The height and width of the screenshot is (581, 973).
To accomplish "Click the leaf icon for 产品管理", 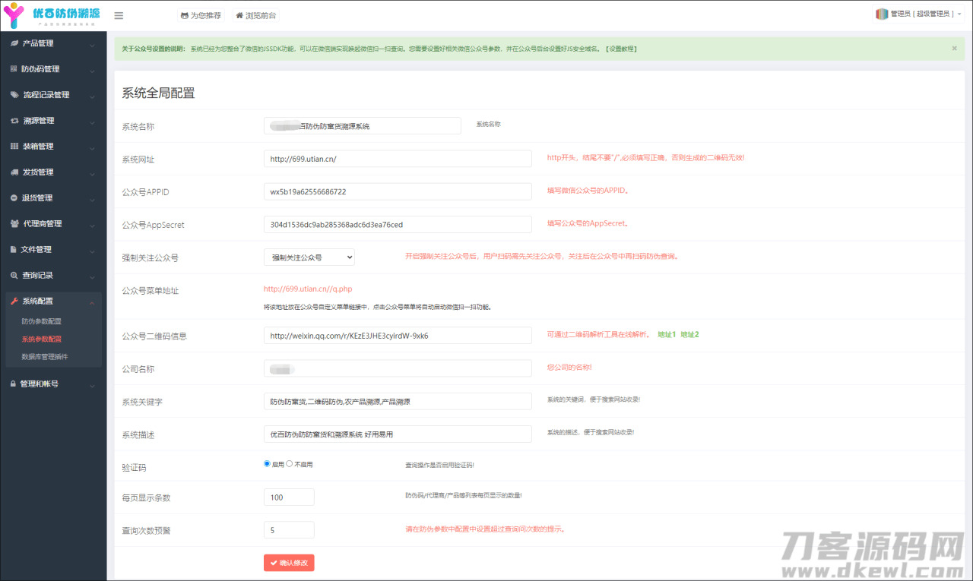I will click(14, 43).
